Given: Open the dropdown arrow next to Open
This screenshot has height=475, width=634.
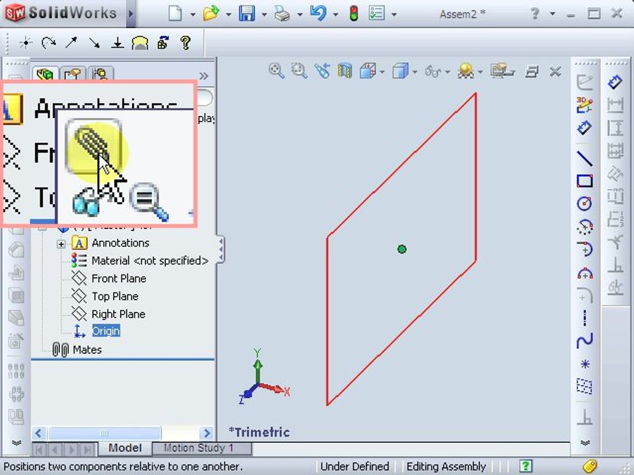Looking at the screenshot, I should click(x=229, y=15).
